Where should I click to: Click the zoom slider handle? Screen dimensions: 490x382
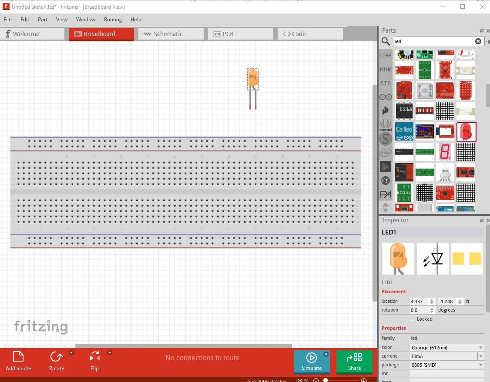(x=326, y=380)
